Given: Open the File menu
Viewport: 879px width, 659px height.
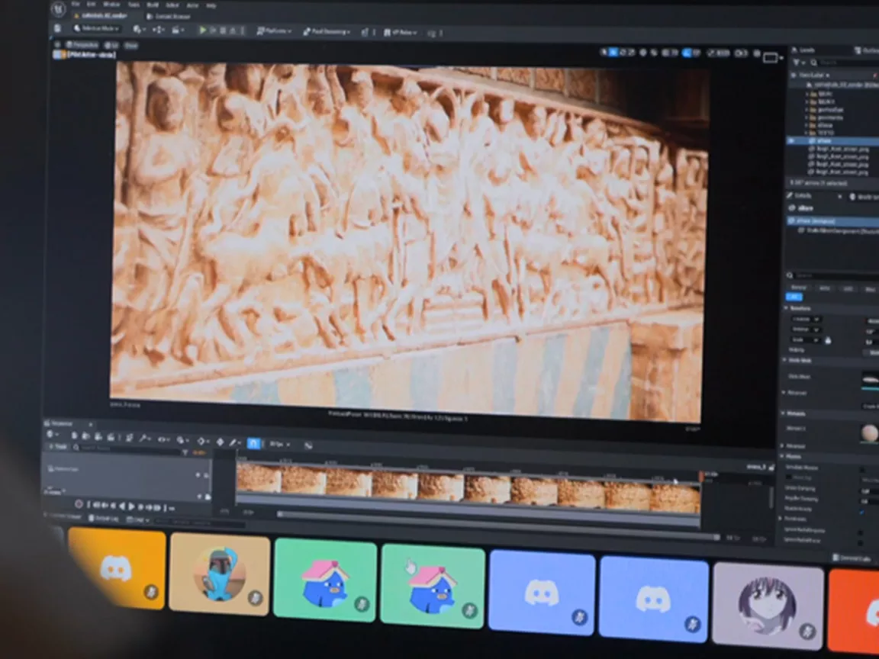Looking at the screenshot, I should (76, 4).
